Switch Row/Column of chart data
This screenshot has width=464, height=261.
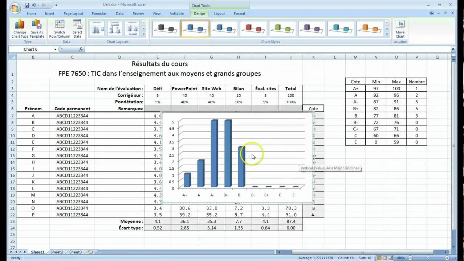coord(60,29)
